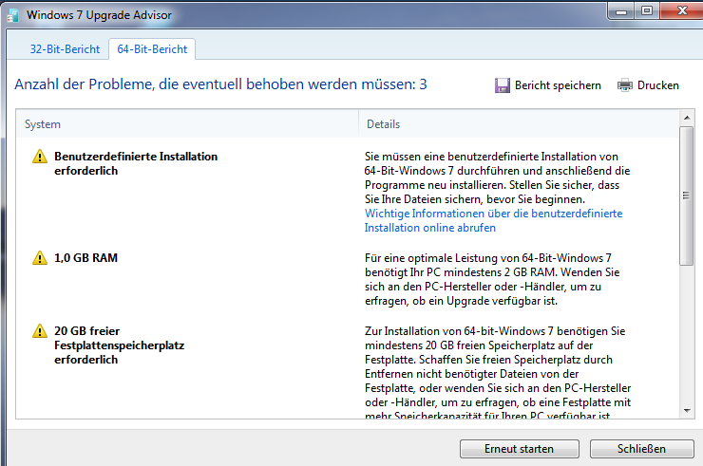
Task: Click the System column header
Action: pyautogui.click(x=187, y=124)
